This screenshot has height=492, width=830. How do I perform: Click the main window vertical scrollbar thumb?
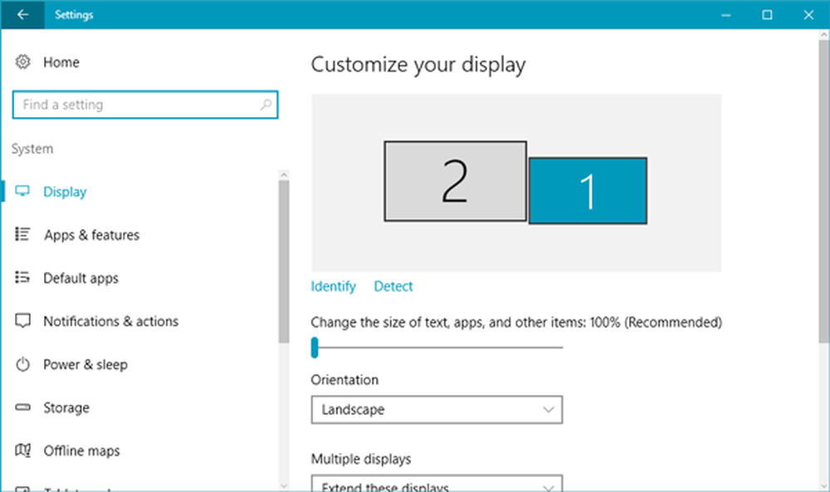(x=823, y=192)
